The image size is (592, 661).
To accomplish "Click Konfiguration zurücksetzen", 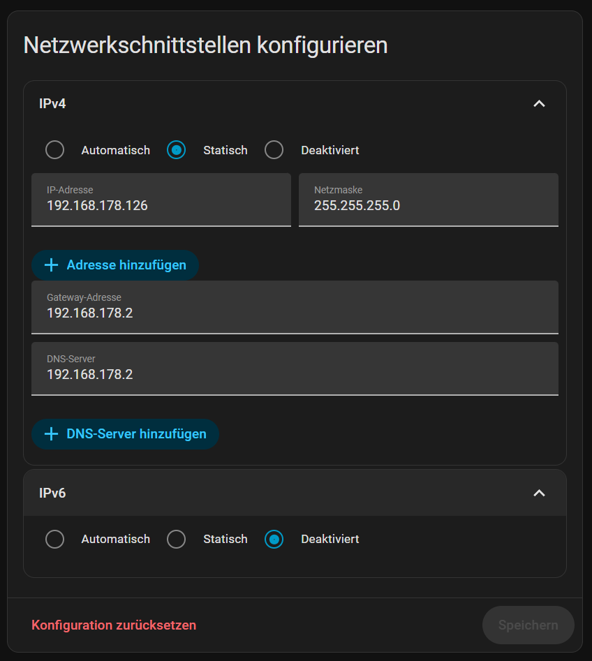I will click(114, 625).
